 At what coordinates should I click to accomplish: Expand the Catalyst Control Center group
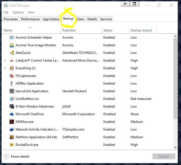tap(5, 60)
